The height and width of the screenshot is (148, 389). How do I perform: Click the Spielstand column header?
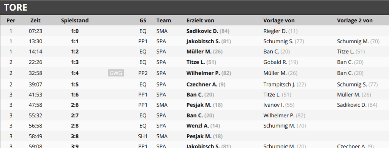click(x=75, y=20)
